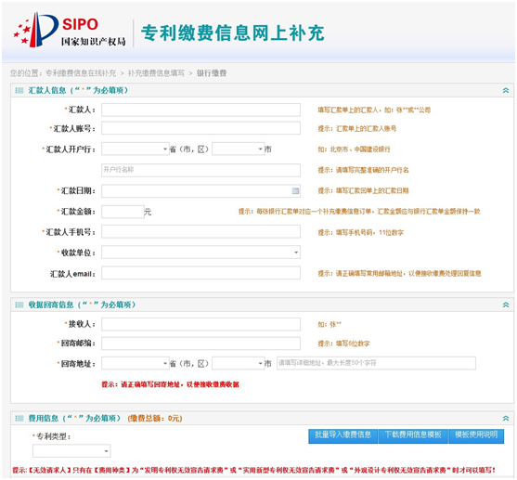517x480 pixels.
Task: Click list icon beside 汇款人信息 header
Action: [x=19, y=90]
